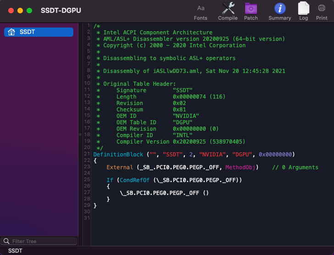Image resolution: width=334 pixels, height=255 pixels.
Task: Click the sidebar split divider handle
Action: click(x=80, y=134)
